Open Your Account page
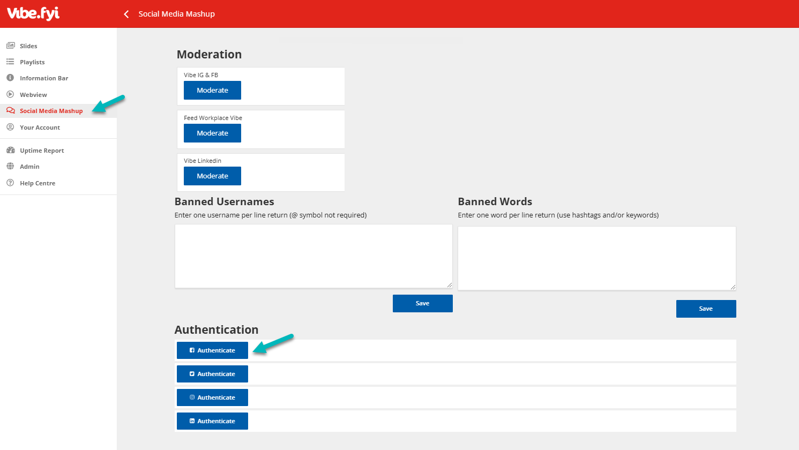799x450 pixels. click(x=40, y=127)
